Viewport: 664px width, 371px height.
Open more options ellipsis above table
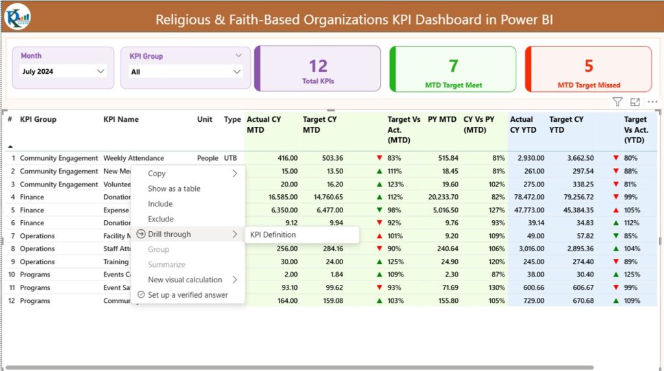652,102
